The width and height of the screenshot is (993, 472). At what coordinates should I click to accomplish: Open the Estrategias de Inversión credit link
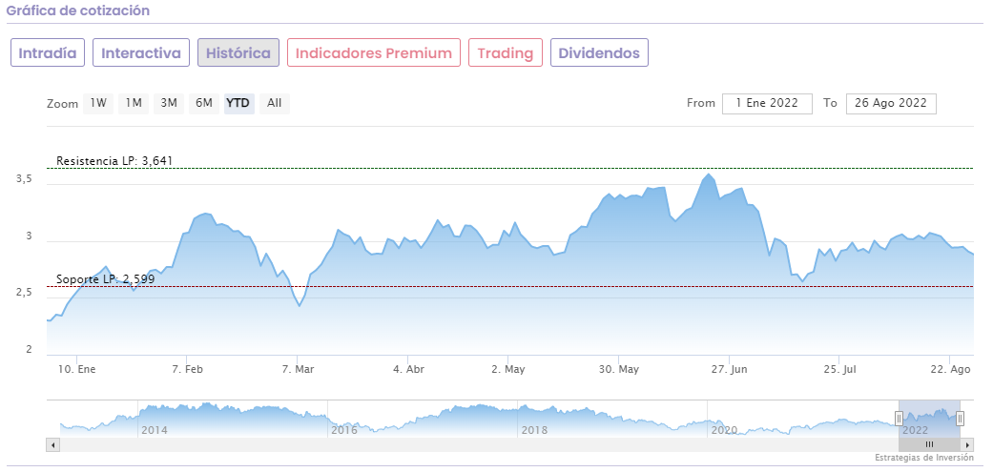923,459
